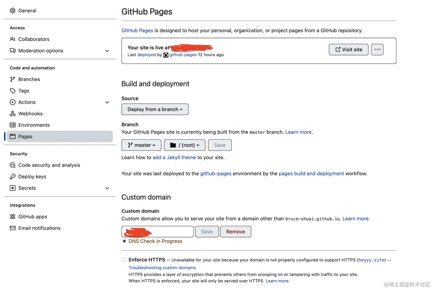The image size is (438, 295).
Task: Open the github-pages environment link
Action: tap(216, 174)
